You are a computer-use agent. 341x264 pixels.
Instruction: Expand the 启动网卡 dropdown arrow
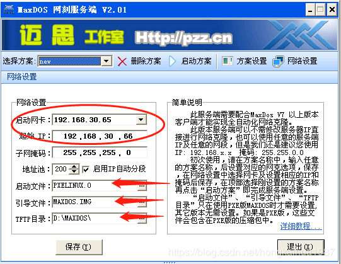click(x=141, y=120)
